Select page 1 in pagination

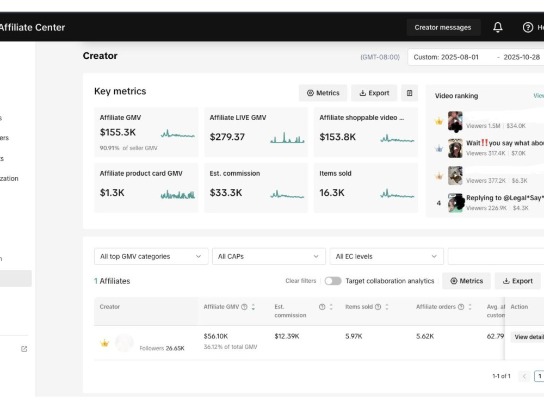click(x=539, y=376)
